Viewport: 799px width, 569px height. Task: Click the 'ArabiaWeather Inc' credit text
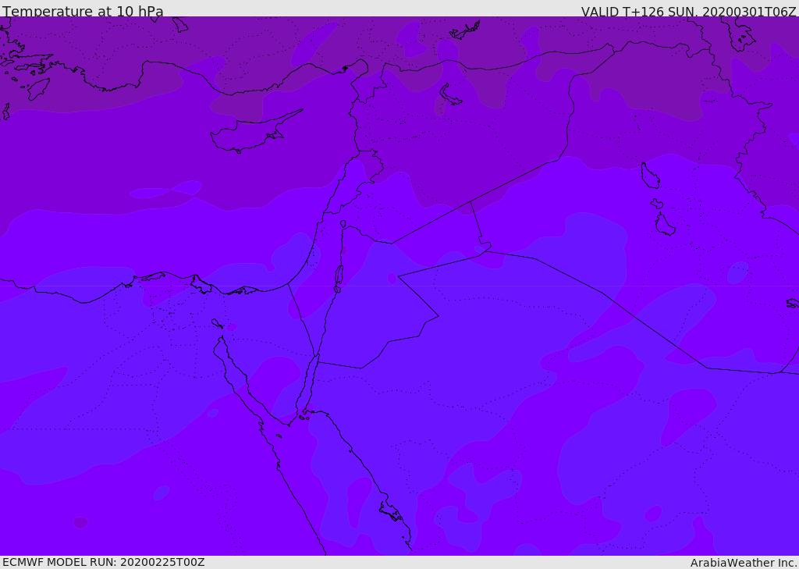742,563
